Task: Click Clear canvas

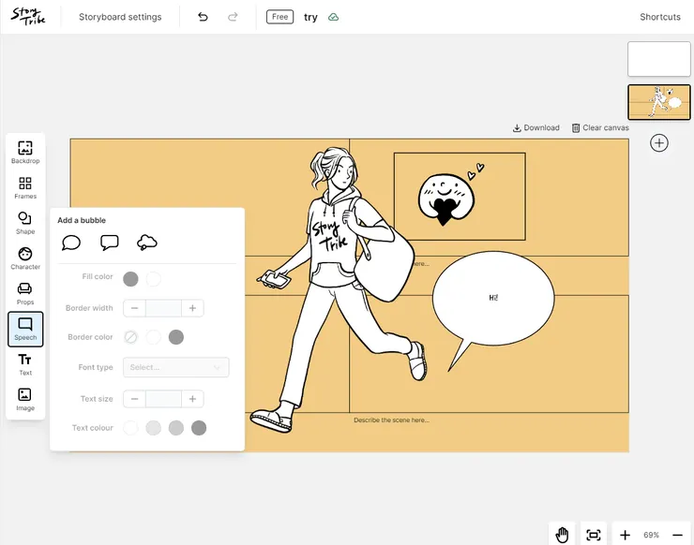Action: (x=600, y=128)
